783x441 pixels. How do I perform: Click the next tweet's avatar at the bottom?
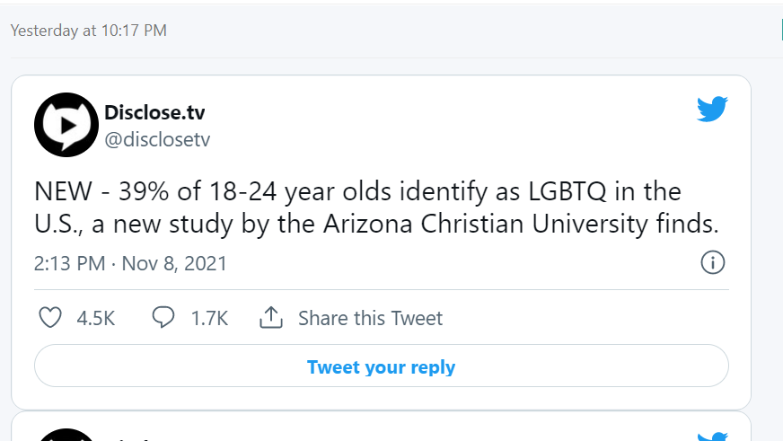[66, 436]
